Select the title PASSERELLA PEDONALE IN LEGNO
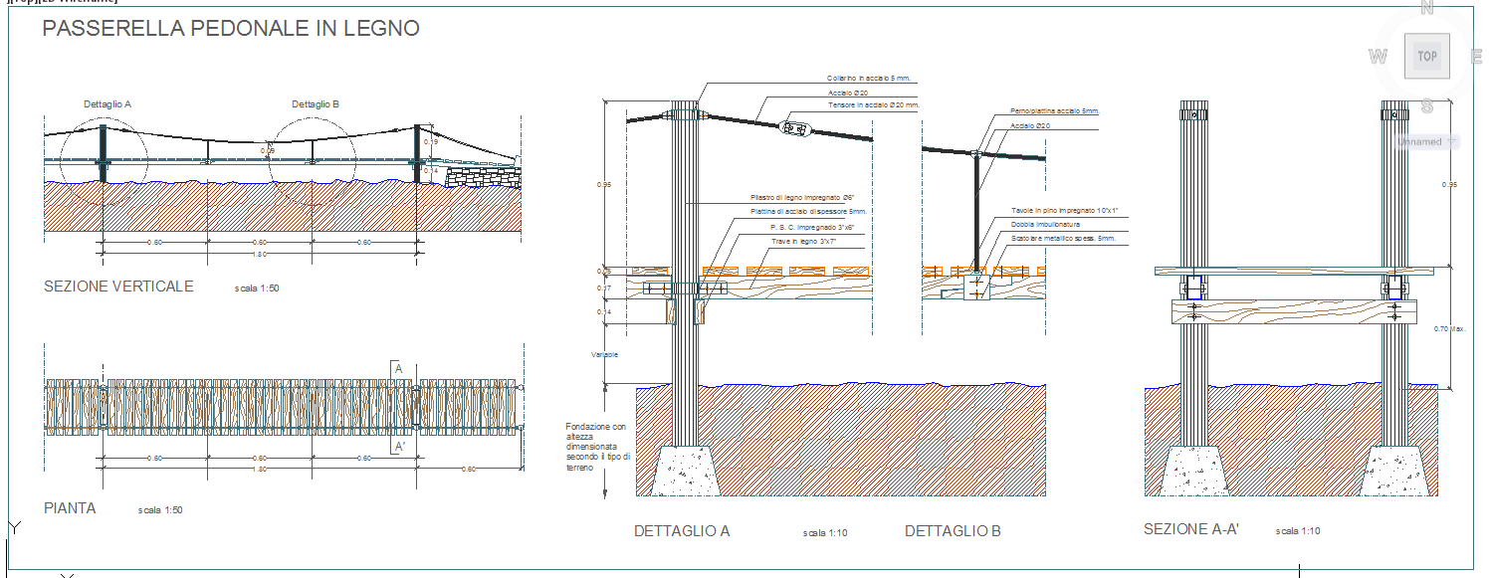The height and width of the screenshot is (578, 1489). click(x=230, y=29)
